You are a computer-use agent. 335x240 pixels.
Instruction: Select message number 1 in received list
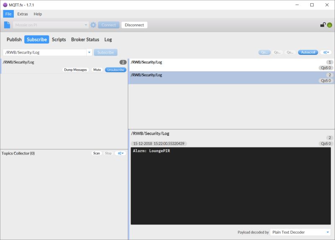pos(232,65)
